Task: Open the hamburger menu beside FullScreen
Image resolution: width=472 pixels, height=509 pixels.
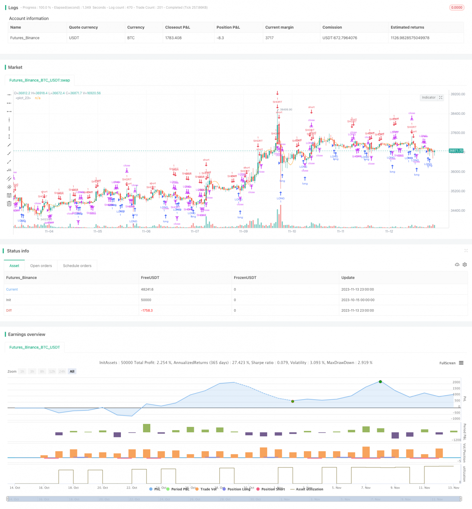Action: (x=461, y=363)
